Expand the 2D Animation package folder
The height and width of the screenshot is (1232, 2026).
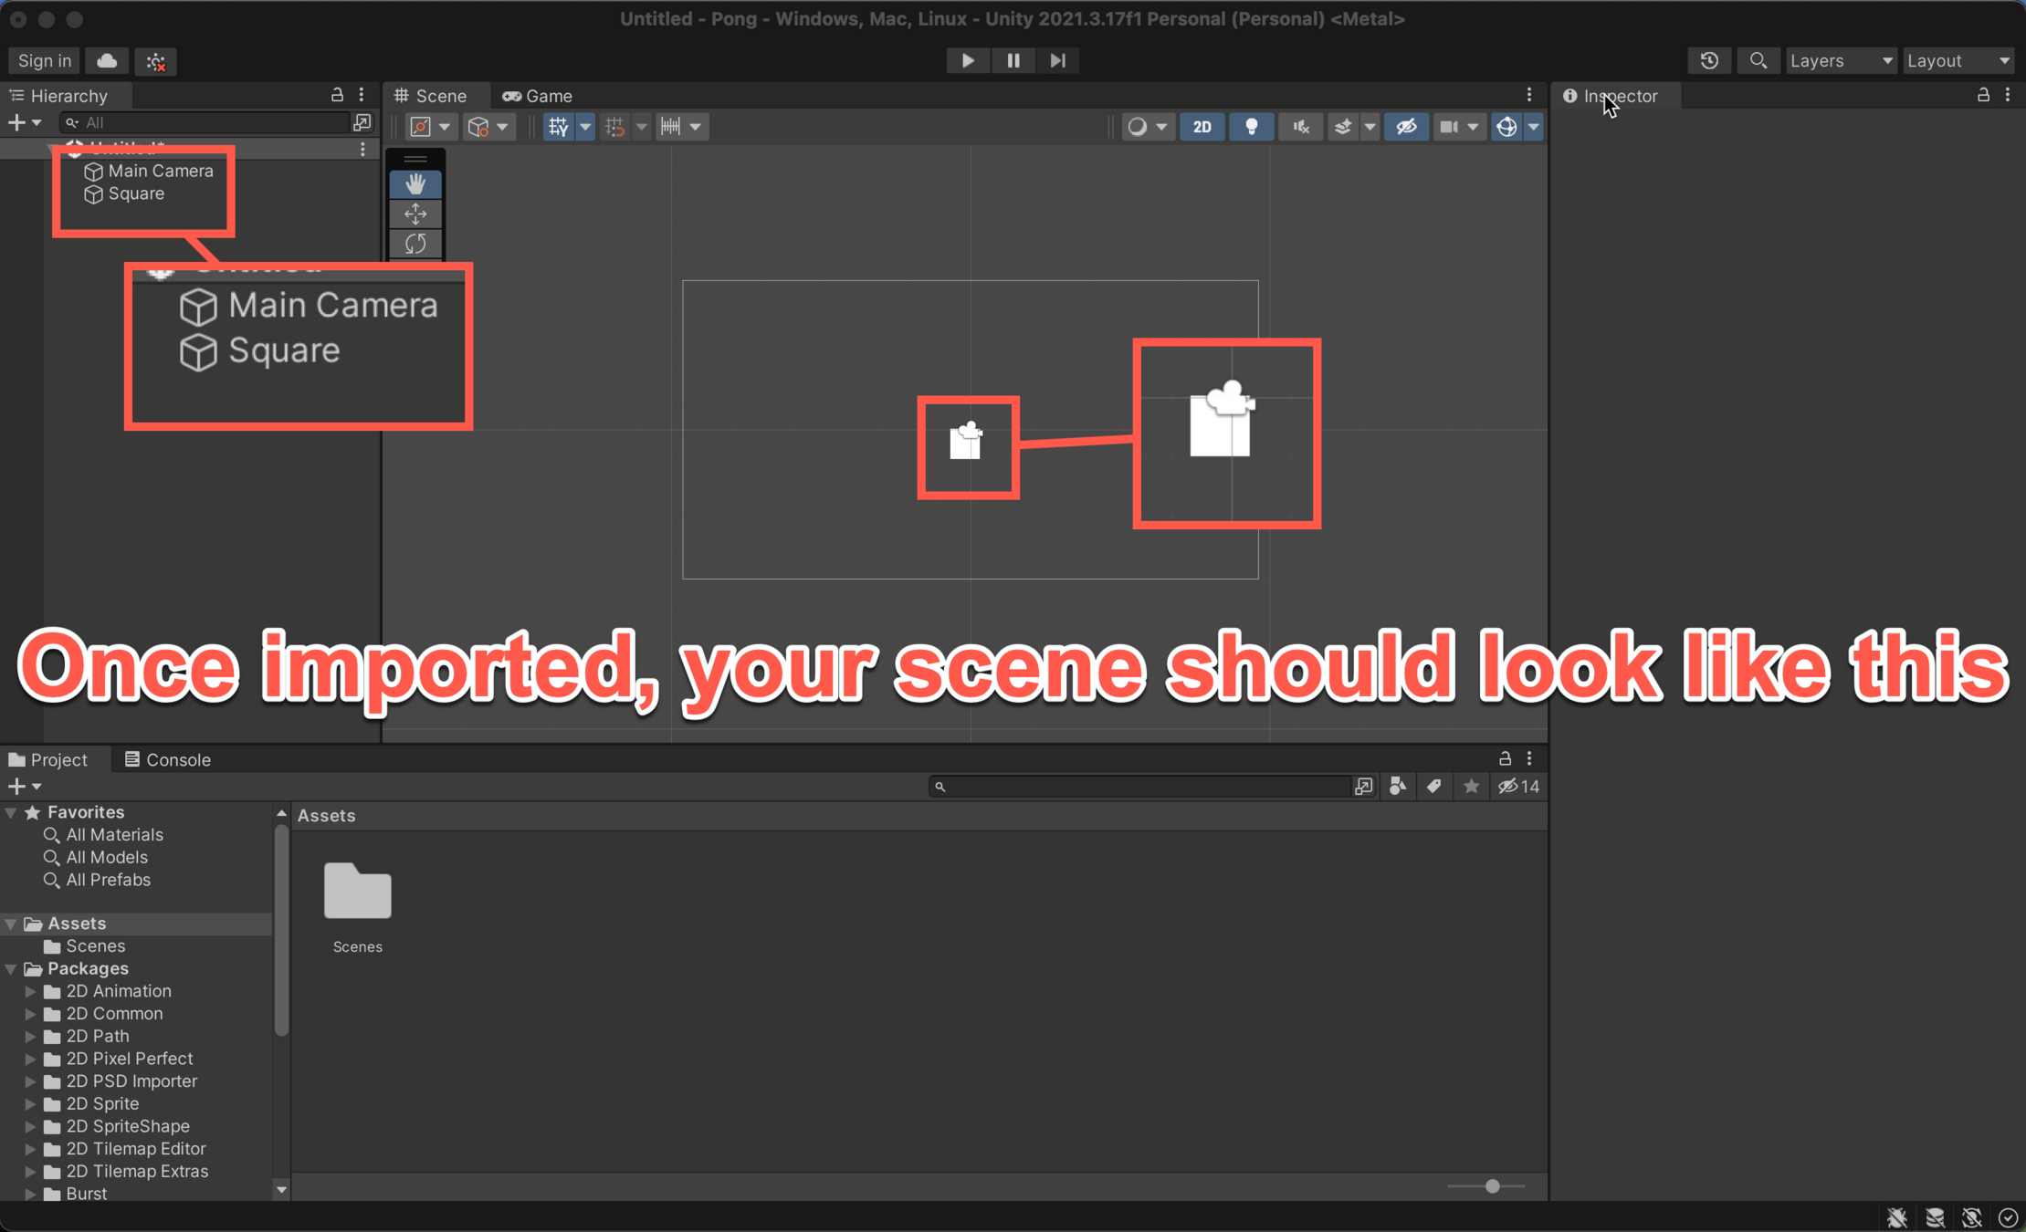pyautogui.click(x=30, y=991)
